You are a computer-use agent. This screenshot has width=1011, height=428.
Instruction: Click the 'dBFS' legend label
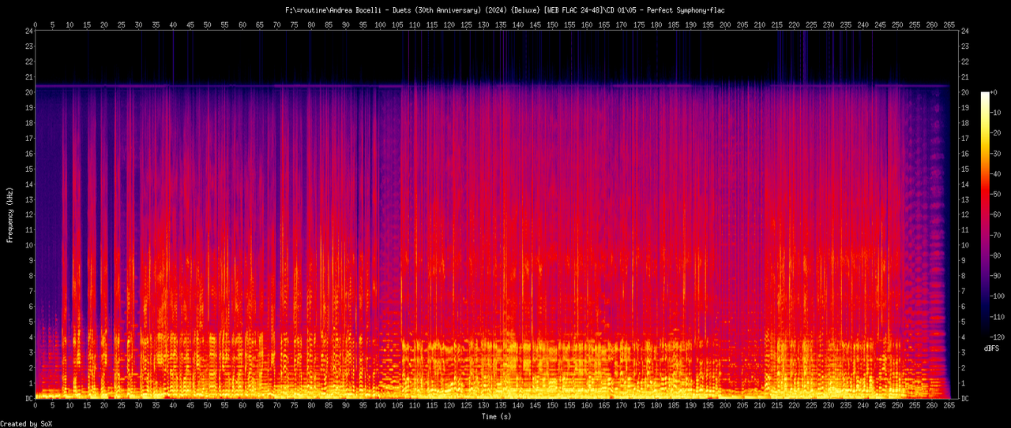(x=993, y=348)
